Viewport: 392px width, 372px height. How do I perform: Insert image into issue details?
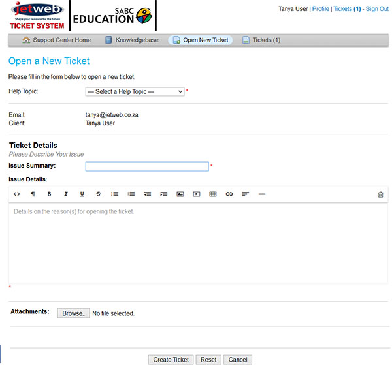pos(180,194)
